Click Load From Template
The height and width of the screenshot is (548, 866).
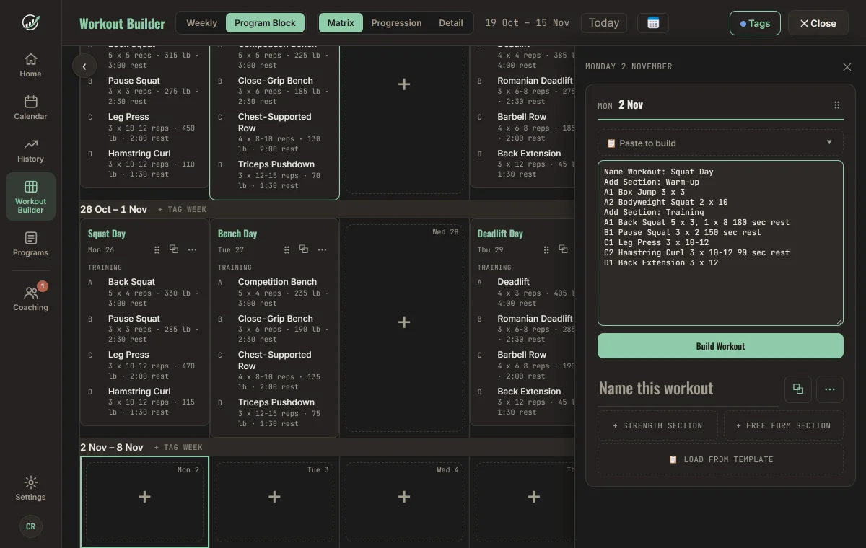pyautogui.click(x=720, y=459)
